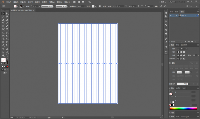Open graphic style dropdown in control bar
200x119 pixels.
tap(96, 6)
